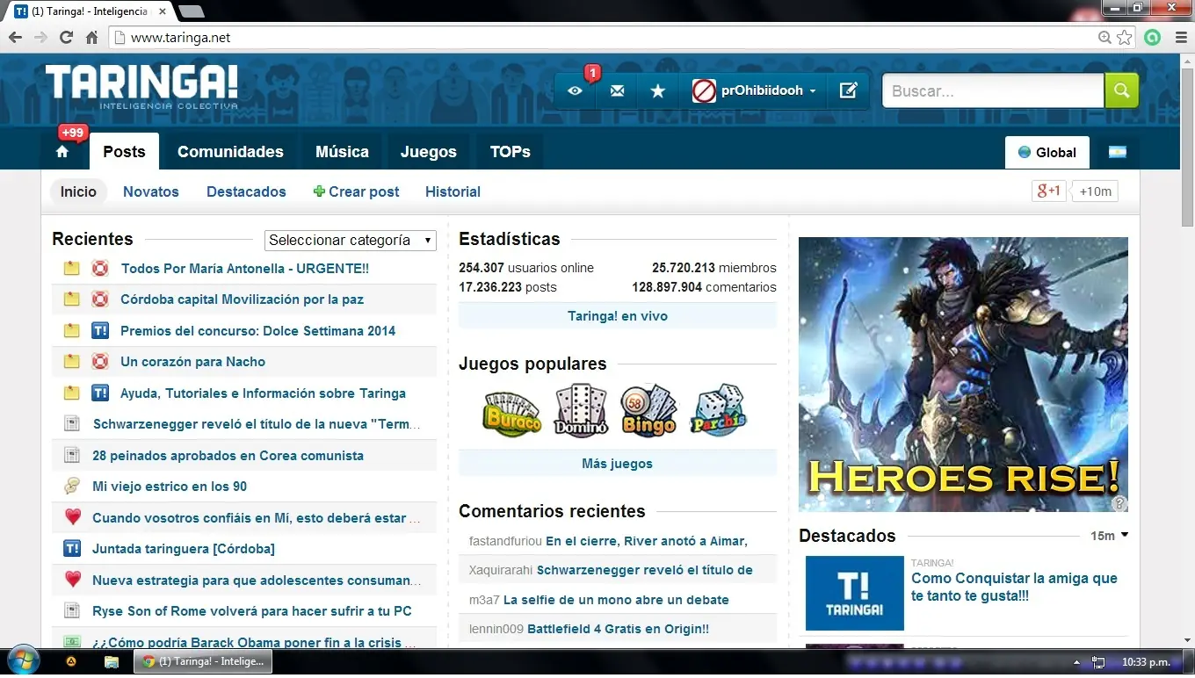Screen dimensions: 1195x678
Task: Expand the prOhibiidooh user menu
Action: click(813, 91)
